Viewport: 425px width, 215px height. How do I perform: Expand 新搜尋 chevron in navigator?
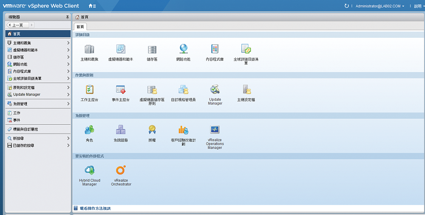click(x=68, y=138)
